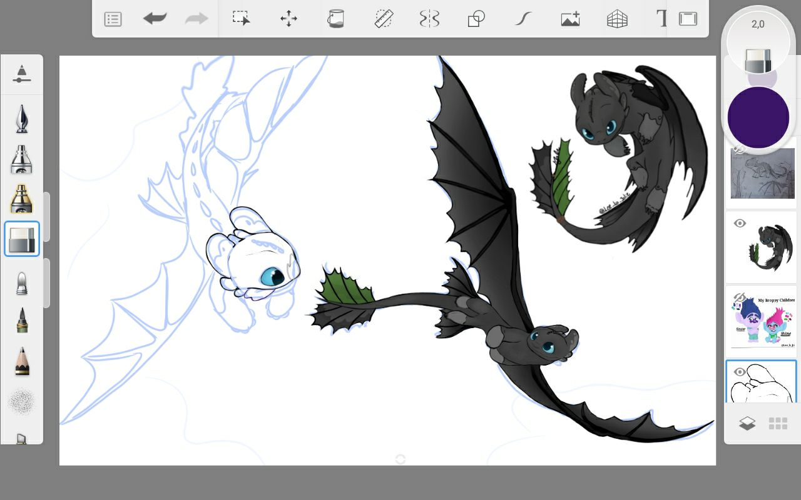Pick the small rounded-tip brush
The width and height of the screenshot is (801, 500).
coord(22,282)
